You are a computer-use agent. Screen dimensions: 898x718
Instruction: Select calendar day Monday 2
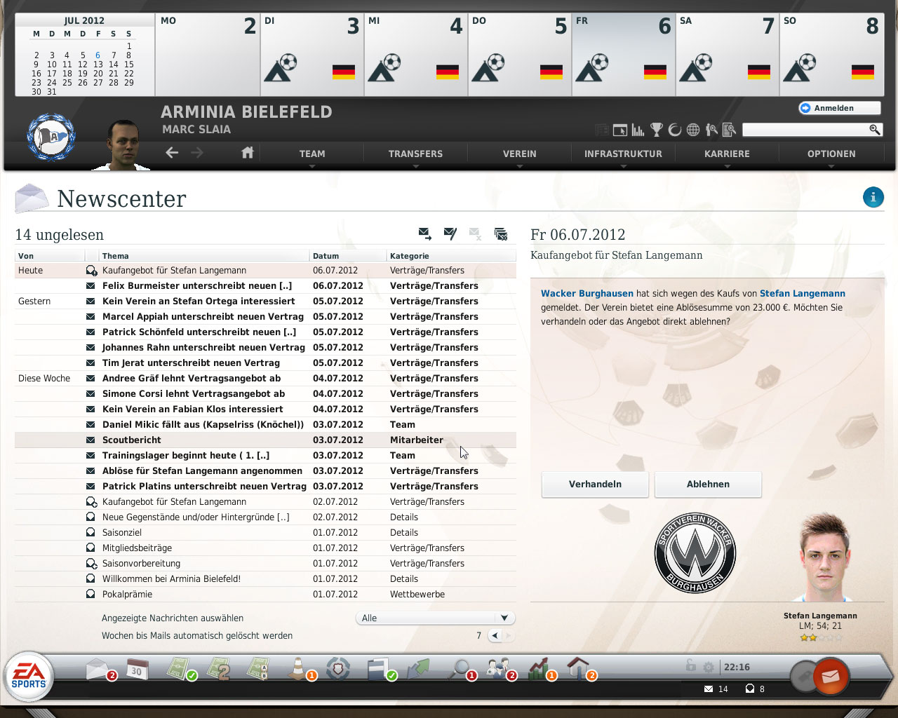pos(208,55)
